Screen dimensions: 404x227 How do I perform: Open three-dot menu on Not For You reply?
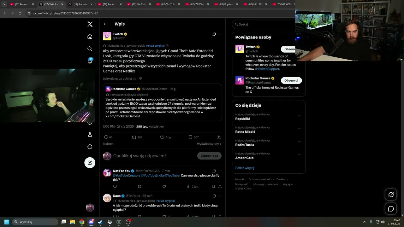(x=220, y=171)
